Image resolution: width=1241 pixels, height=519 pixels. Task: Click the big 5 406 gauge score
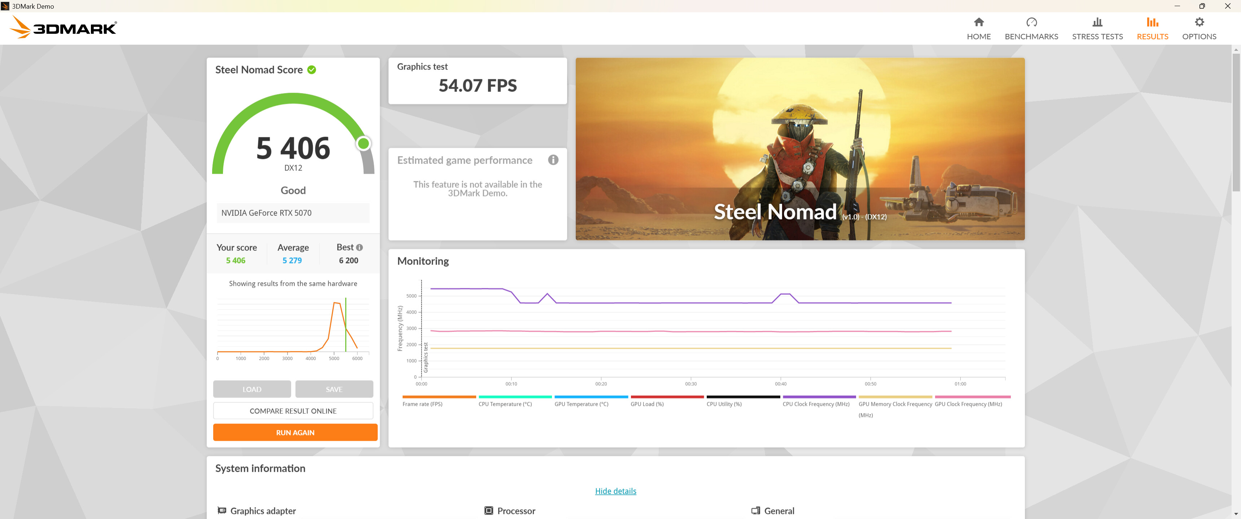tap(293, 148)
